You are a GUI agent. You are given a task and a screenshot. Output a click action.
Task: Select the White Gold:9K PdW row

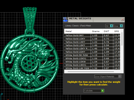(x=92, y=55)
